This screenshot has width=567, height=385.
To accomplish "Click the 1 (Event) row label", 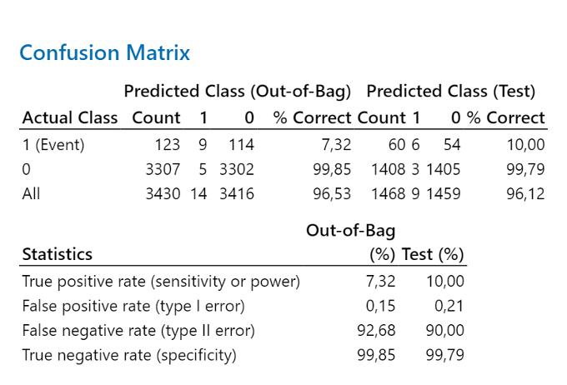I will tap(53, 145).
